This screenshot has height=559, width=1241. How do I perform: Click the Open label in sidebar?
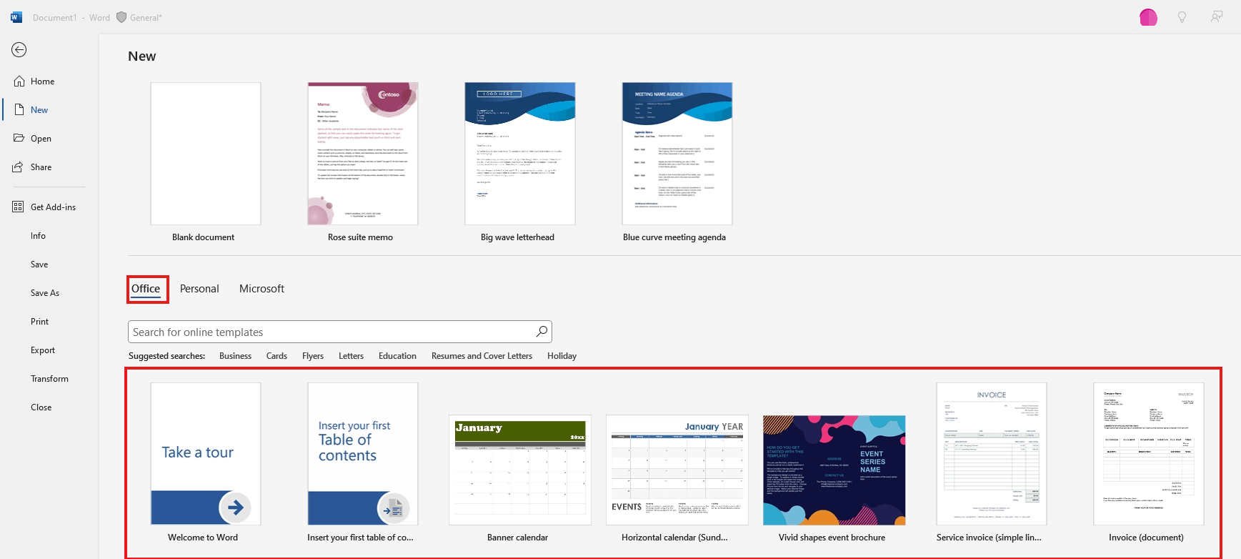(41, 139)
